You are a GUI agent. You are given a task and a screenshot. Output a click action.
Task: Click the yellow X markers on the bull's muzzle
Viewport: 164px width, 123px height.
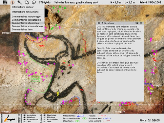[x=58, y=94]
